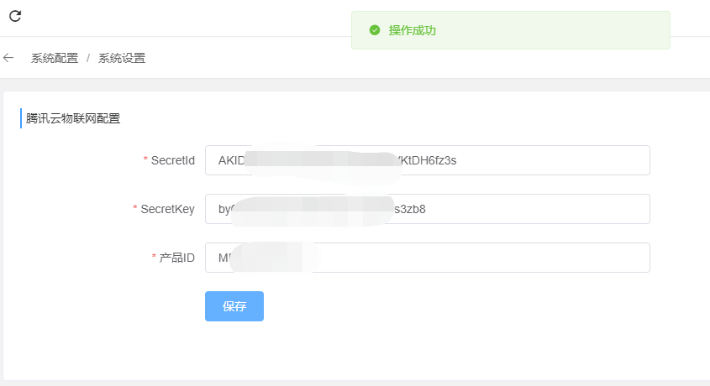Focus the SecretId input field
Viewport: 710px width, 386px height.
pos(428,160)
